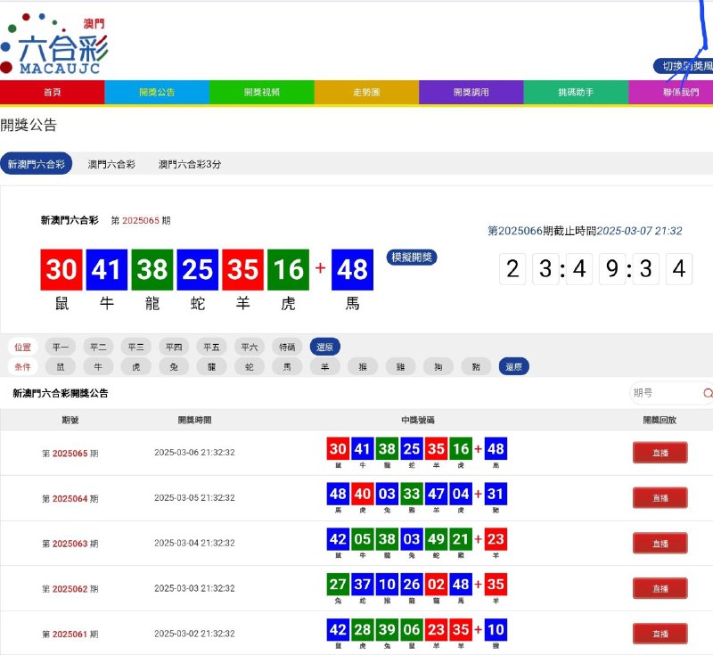Screen dimensions: 713x655
Task: Filter by position 平四
Action: pos(174,348)
